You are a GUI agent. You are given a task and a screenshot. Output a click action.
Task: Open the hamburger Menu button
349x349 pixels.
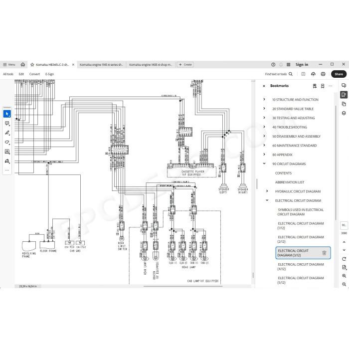(9, 64)
